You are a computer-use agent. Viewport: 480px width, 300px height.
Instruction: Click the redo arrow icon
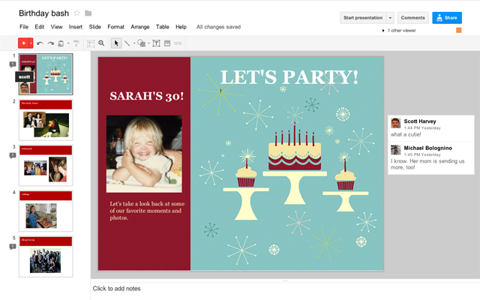pyautogui.click(x=51, y=43)
